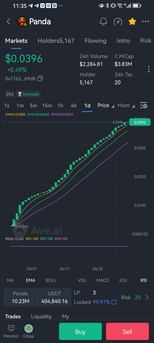
Task: Open the speed gauge icon
Action: 118,21
